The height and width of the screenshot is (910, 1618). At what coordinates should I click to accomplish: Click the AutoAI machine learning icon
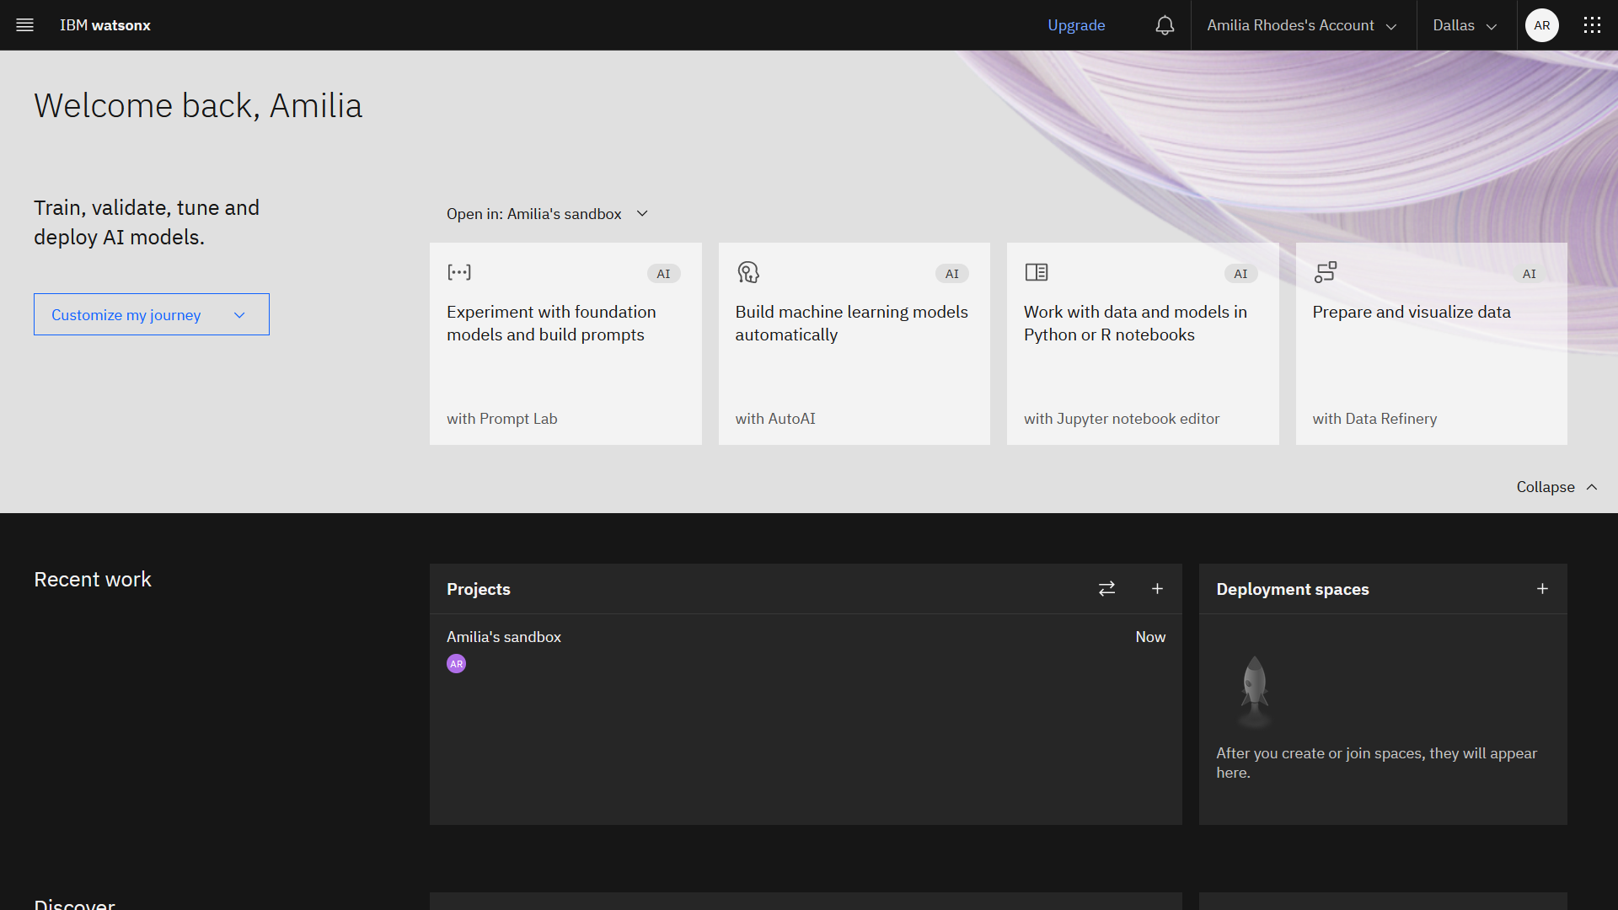(747, 272)
